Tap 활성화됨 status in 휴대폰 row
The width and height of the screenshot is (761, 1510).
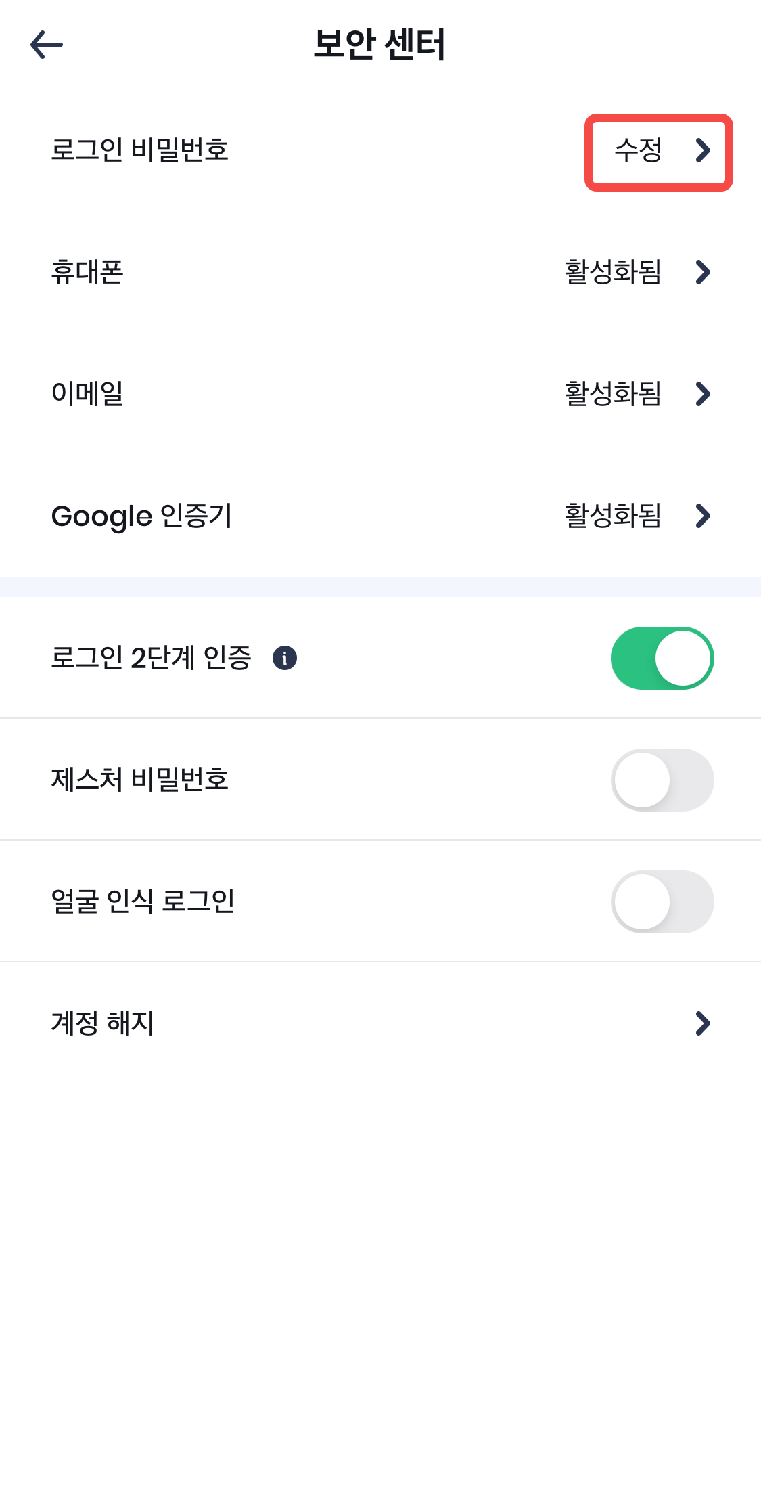point(613,272)
